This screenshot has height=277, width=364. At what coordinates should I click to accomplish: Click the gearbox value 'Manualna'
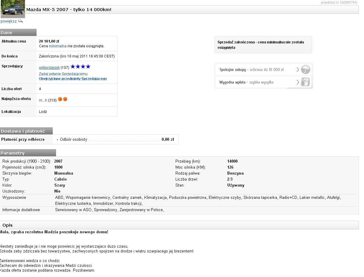[64, 173]
